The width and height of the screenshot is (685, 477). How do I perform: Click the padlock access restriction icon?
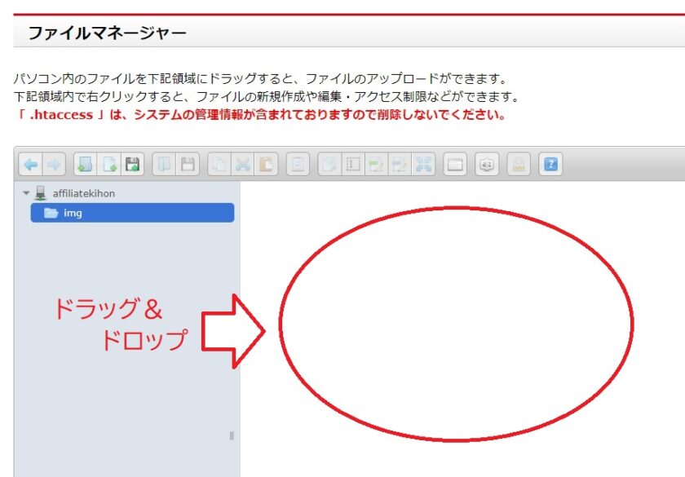pos(519,164)
